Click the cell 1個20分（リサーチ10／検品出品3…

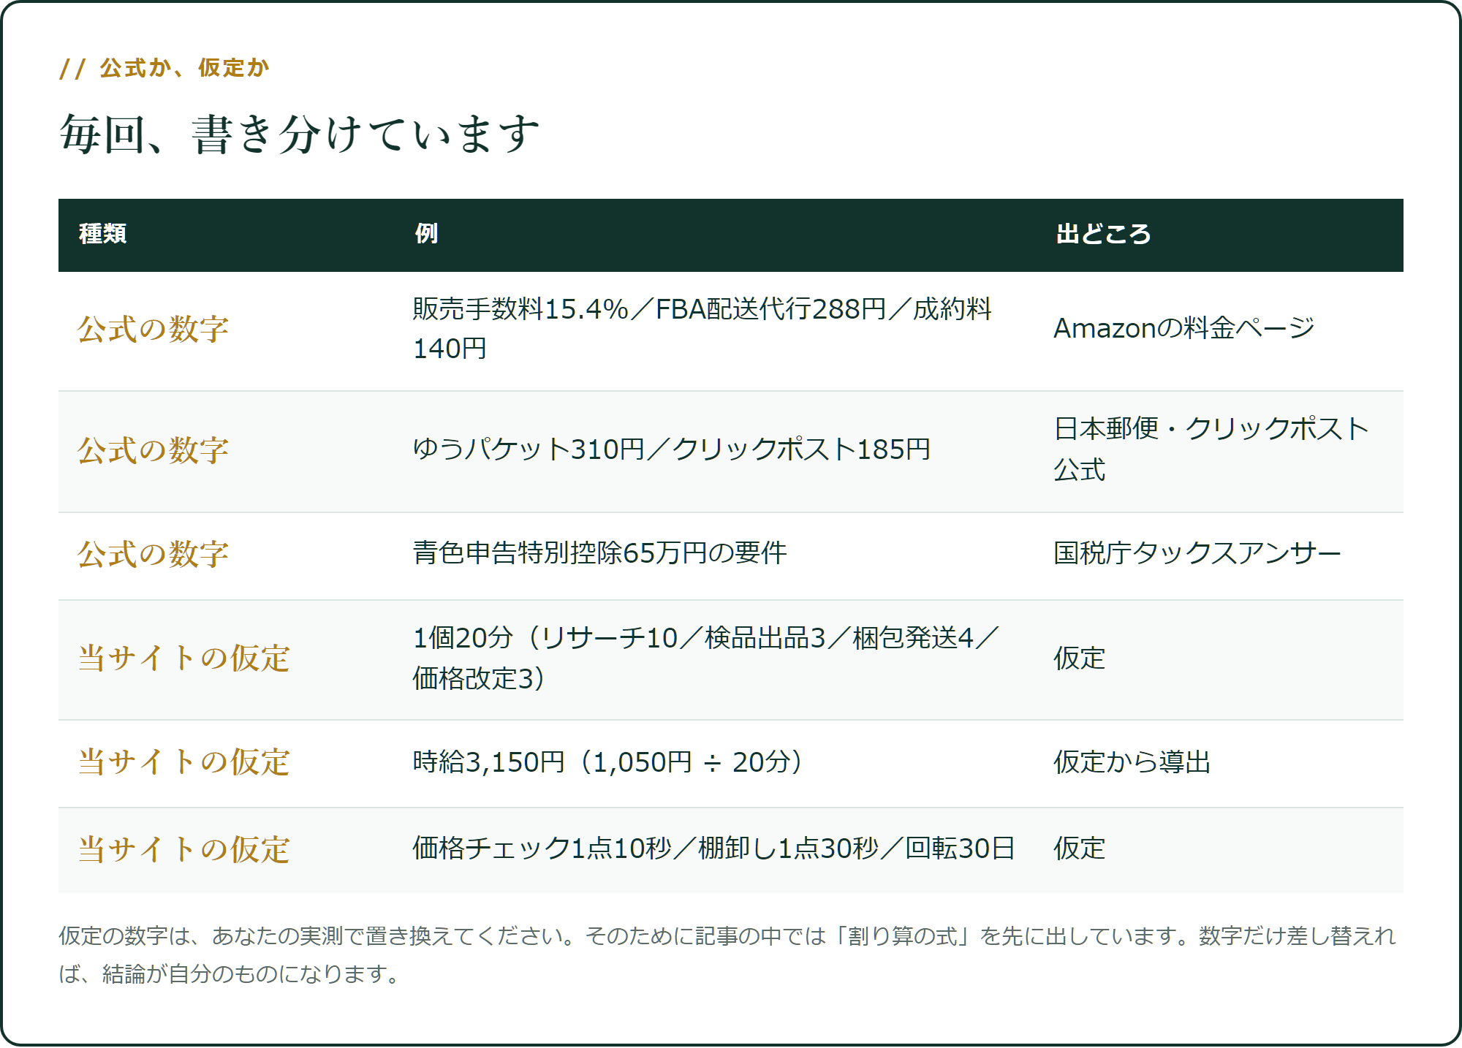[706, 658]
